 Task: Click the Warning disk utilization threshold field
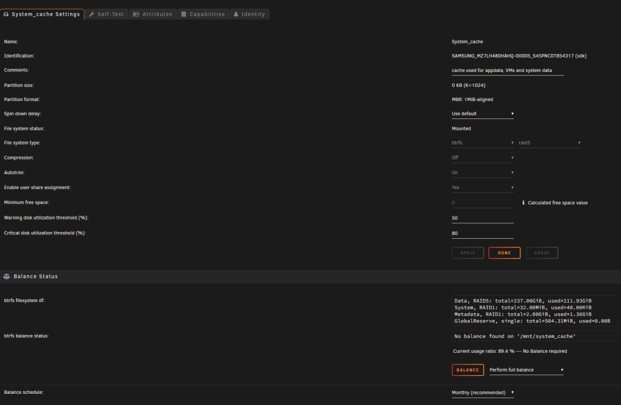(483, 218)
